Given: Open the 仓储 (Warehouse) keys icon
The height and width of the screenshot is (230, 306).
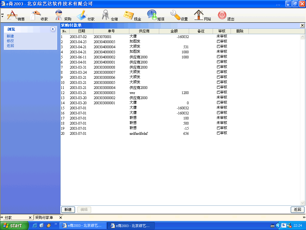Looking at the screenshot, I should pyautogui.click(x=106, y=15).
